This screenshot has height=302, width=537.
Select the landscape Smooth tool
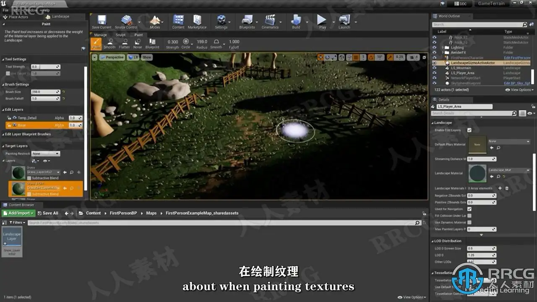(x=110, y=44)
